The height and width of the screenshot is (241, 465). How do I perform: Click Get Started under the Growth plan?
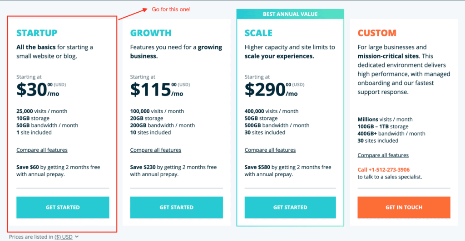pos(177,207)
